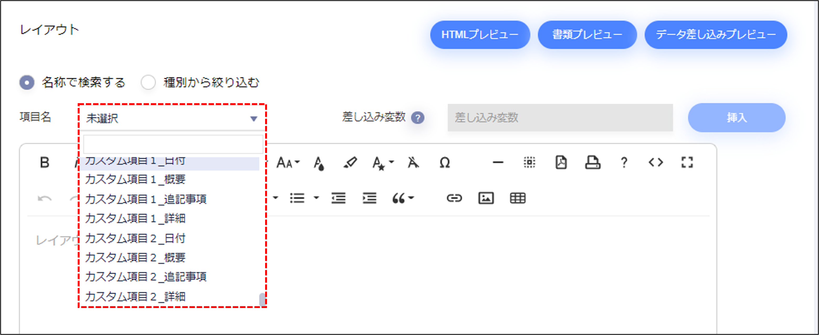Open the print function
819x335 pixels.
coord(593,162)
